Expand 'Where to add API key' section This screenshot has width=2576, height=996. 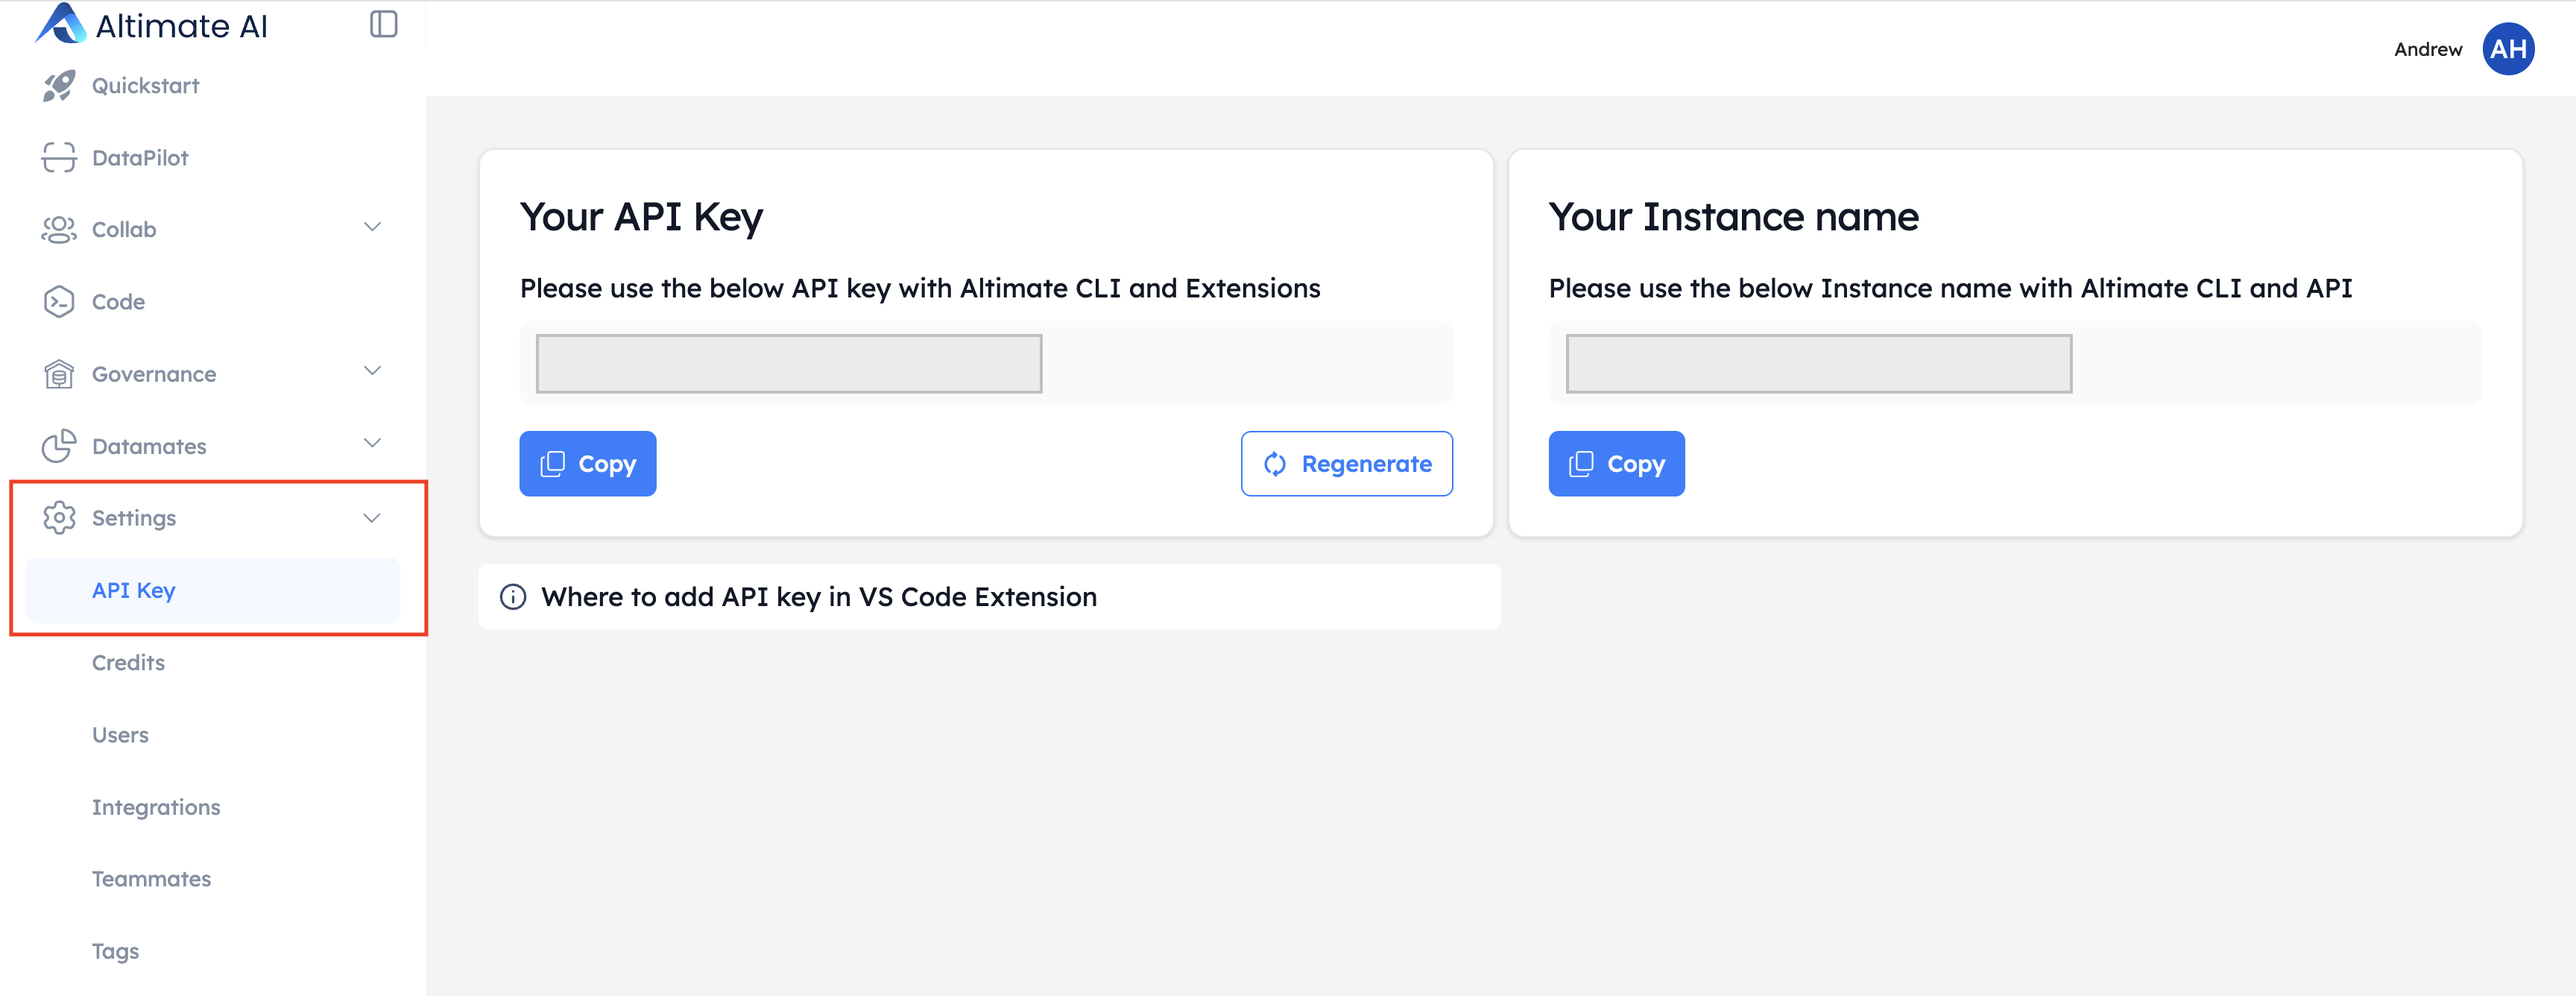(x=989, y=597)
